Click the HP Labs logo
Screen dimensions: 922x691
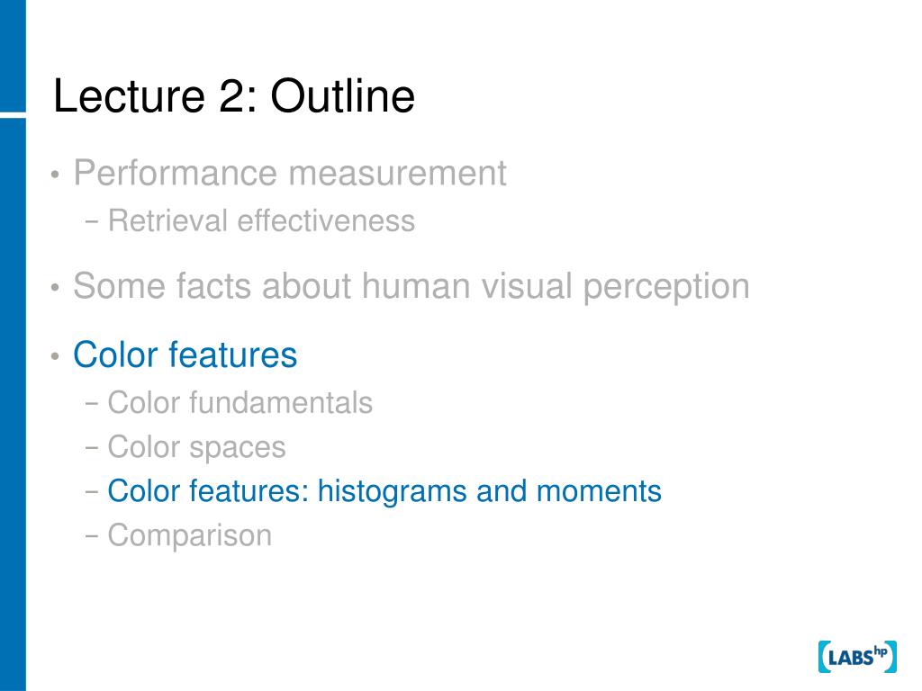(857, 656)
